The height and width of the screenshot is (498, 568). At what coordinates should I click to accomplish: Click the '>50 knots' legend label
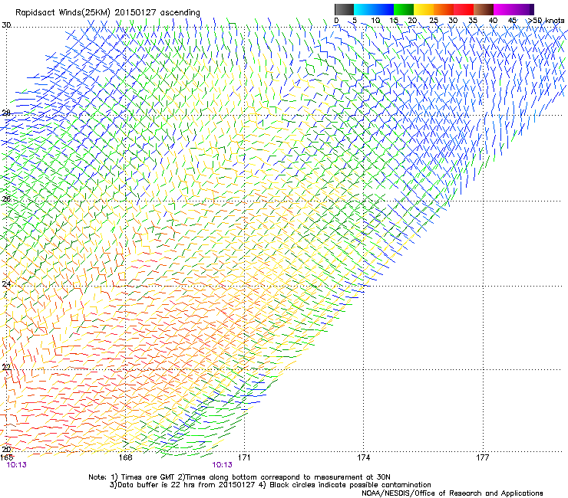point(546,21)
